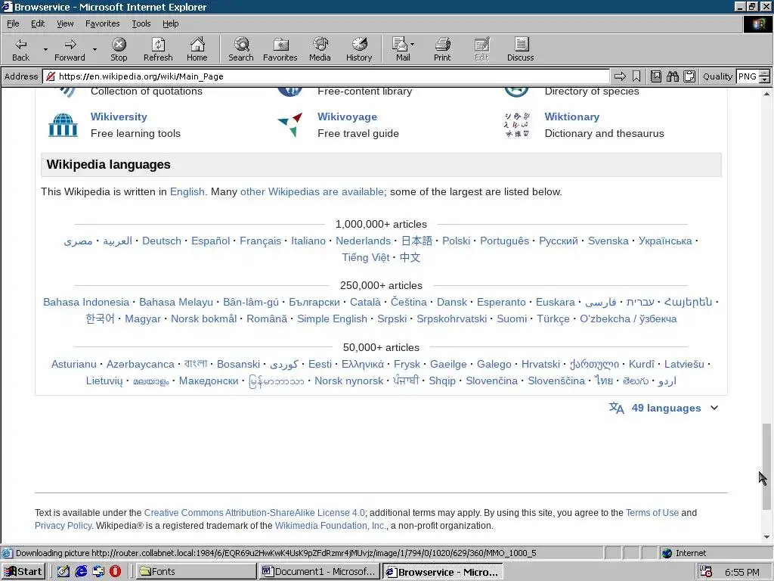Click the Wikivoyage logo icon
The height and width of the screenshot is (581, 774).
coord(290,125)
